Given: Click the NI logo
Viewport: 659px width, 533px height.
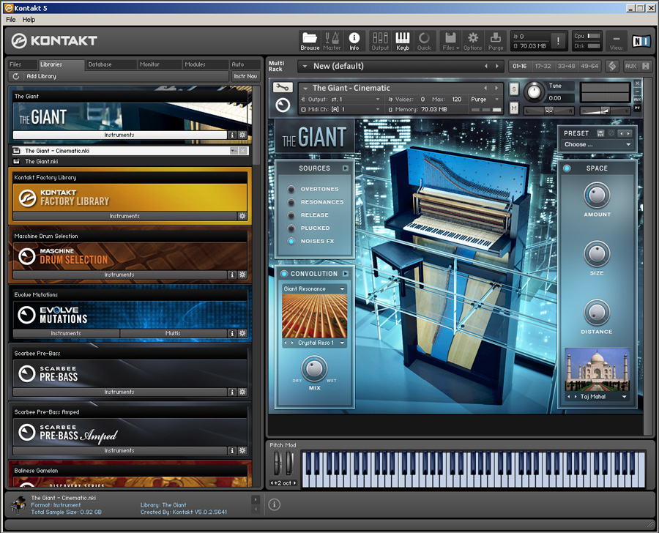Looking at the screenshot, I should (641, 41).
